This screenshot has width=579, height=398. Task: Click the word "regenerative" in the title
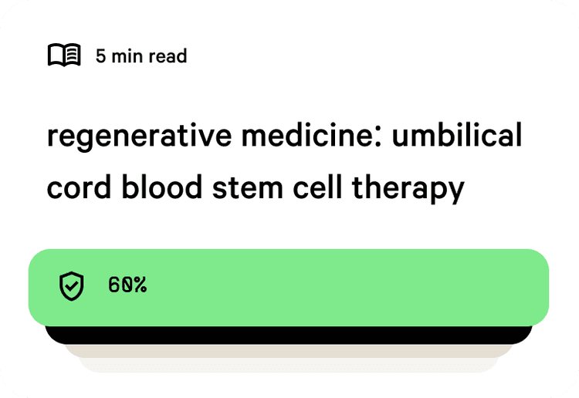click(139, 137)
